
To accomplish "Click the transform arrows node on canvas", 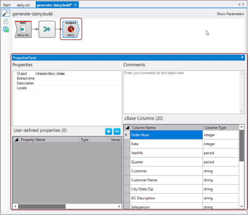I will pos(47,29).
